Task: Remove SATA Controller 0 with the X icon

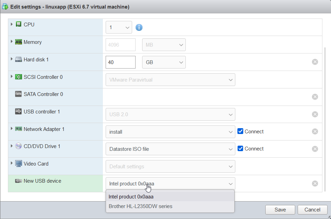Action: pos(315,97)
